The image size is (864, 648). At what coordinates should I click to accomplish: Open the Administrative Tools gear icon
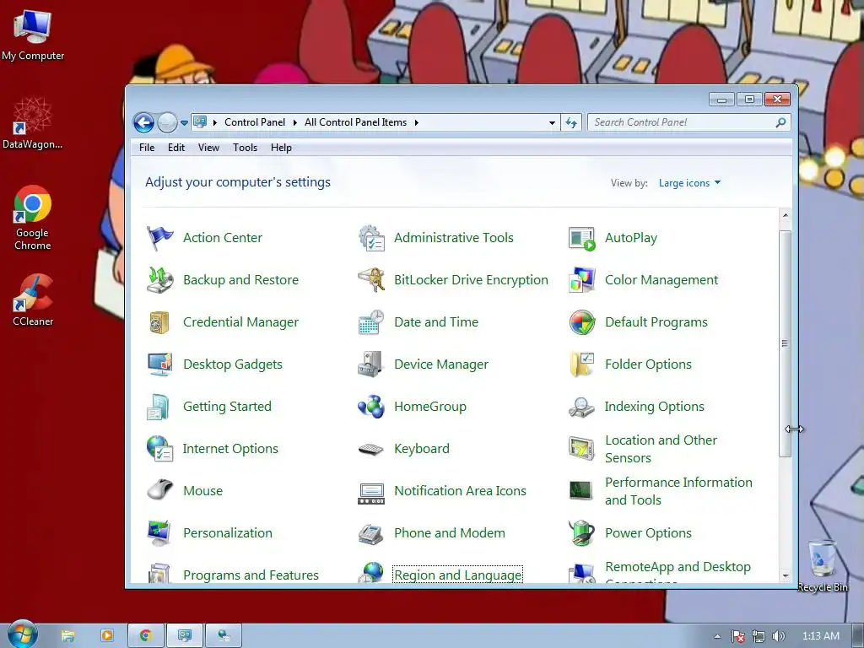tap(371, 238)
